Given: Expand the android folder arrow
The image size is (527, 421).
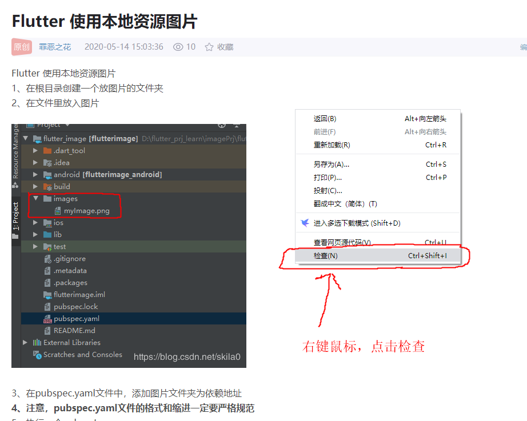Looking at the screenshot, I should pos(35,174).
